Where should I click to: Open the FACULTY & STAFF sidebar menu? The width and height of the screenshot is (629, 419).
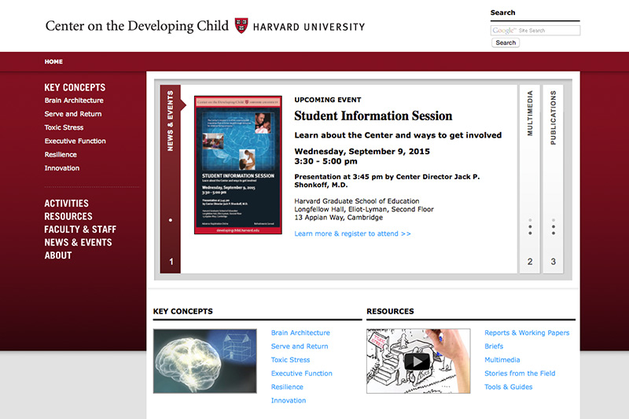point(80,230)
